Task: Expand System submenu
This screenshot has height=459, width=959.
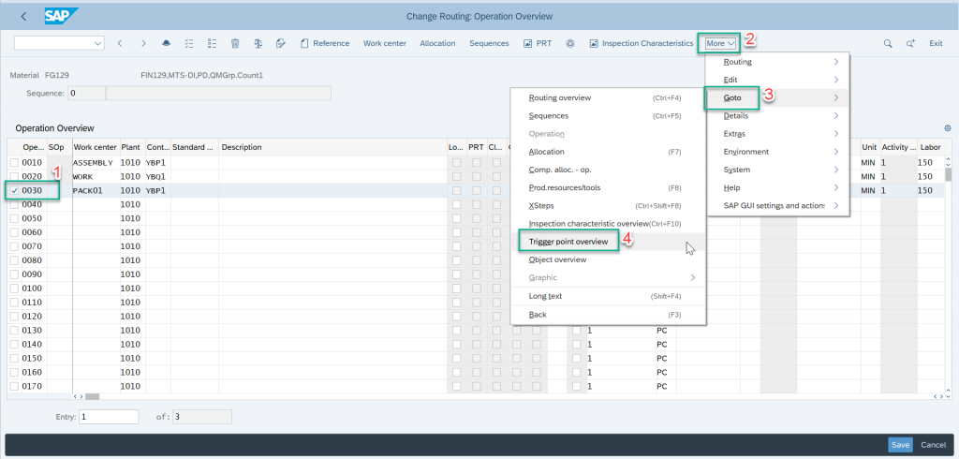Action: pyautogui.click(x=778, y=170)
